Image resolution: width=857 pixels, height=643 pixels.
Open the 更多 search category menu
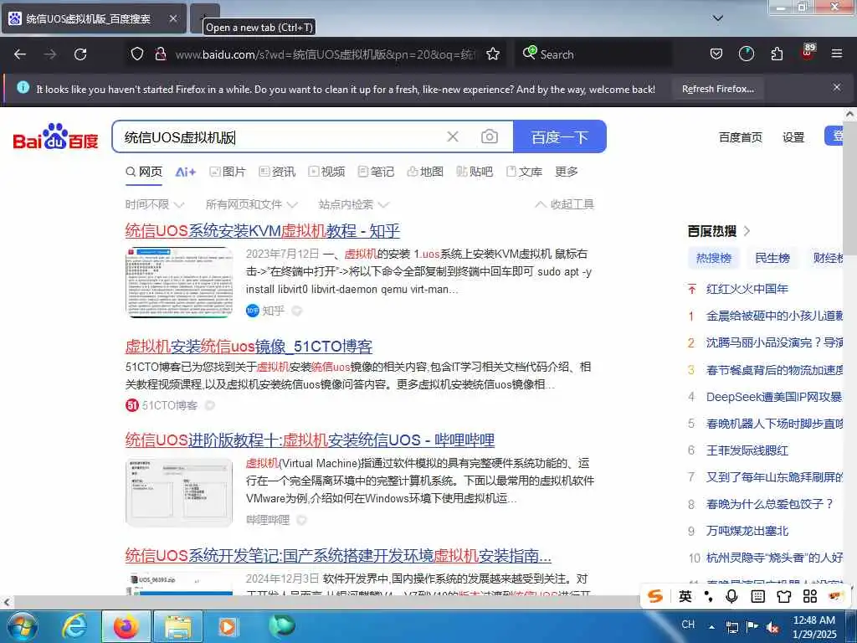point(567,172)
